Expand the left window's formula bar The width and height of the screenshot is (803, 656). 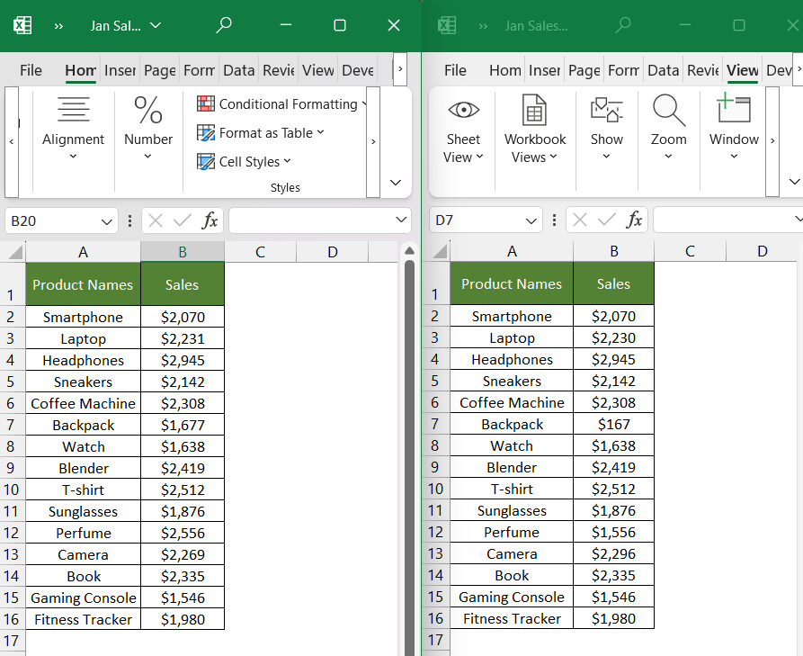401,220
